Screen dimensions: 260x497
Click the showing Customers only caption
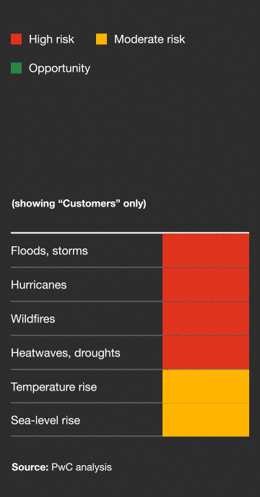tap(79, 204)
